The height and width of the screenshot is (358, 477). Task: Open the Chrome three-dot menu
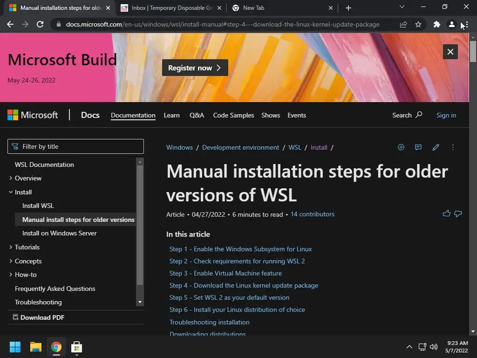pyautogui.click(x=466, y=24)
